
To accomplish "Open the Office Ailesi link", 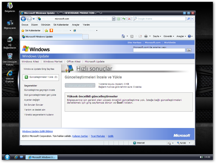I will pos(74,61).
